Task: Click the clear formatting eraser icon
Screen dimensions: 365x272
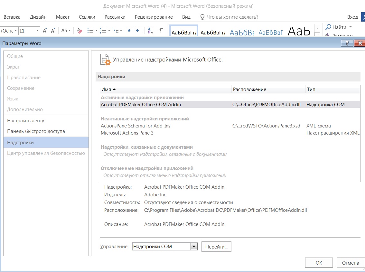Action: [x=80, y=31]
